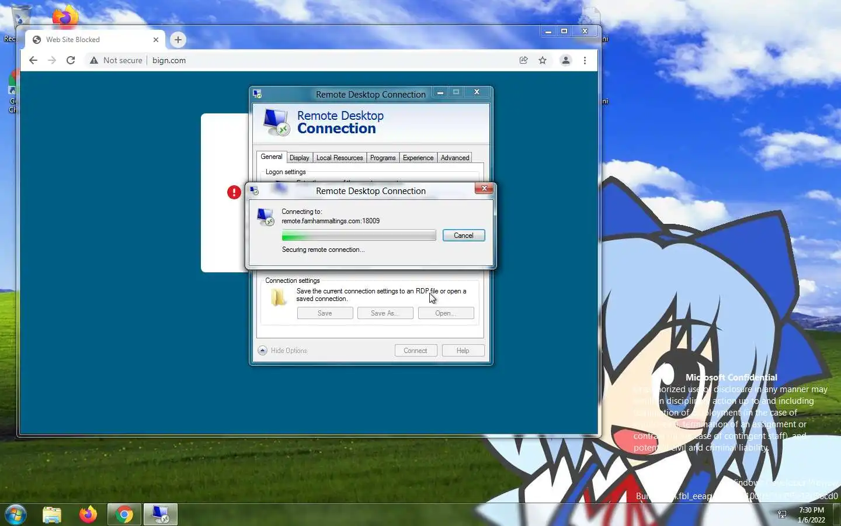Open a new Chrome tab

178,40
